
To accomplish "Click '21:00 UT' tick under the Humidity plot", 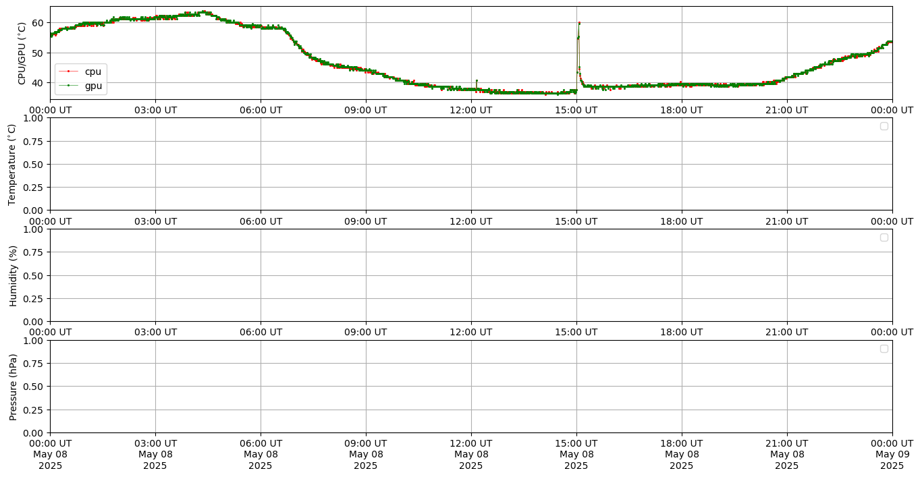I will coord(787,332).
